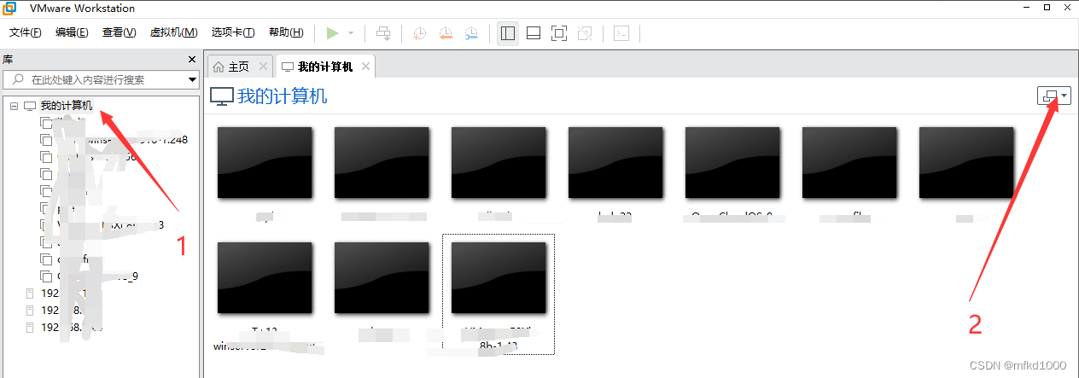Click the green power-on play button
Viewport: 1079px width, 378px height.
[332, 33]
